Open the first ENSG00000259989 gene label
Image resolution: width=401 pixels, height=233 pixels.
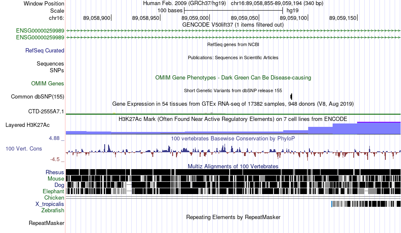(x=40, y=31)
